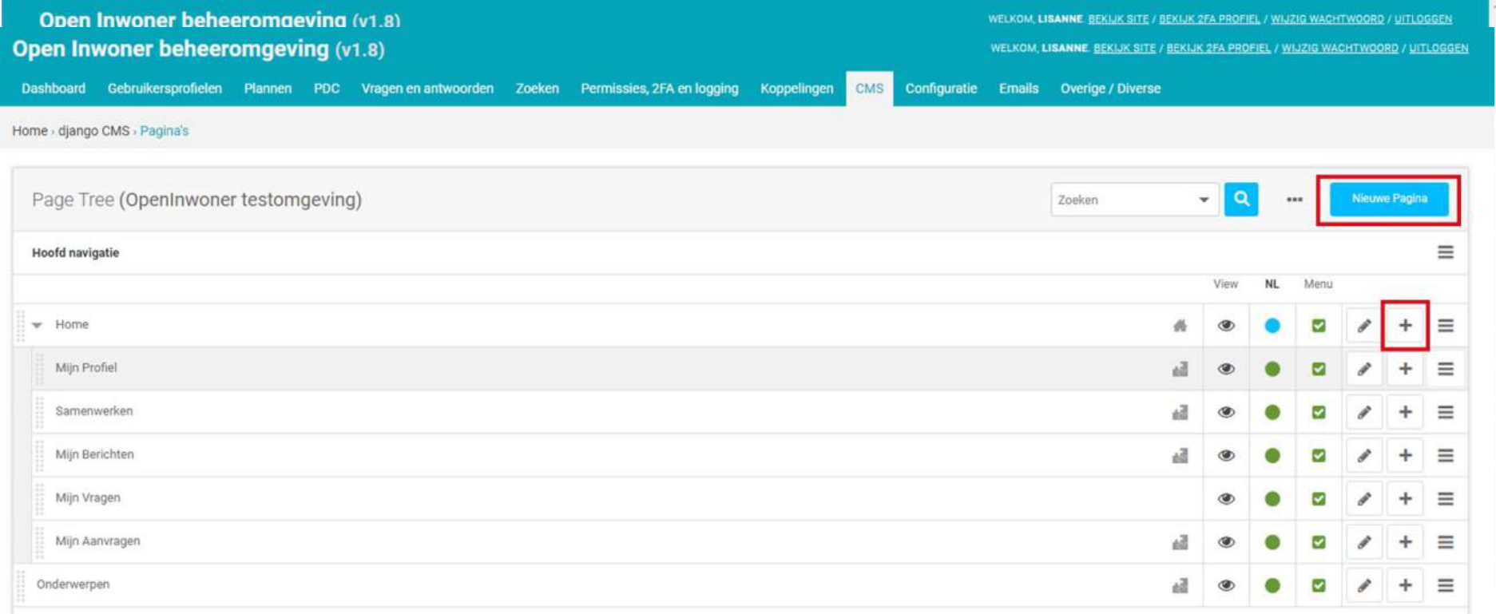Click the plus icon for Samenwerken
This screenshot has height=614, width=1496.
click(1405, 412)
